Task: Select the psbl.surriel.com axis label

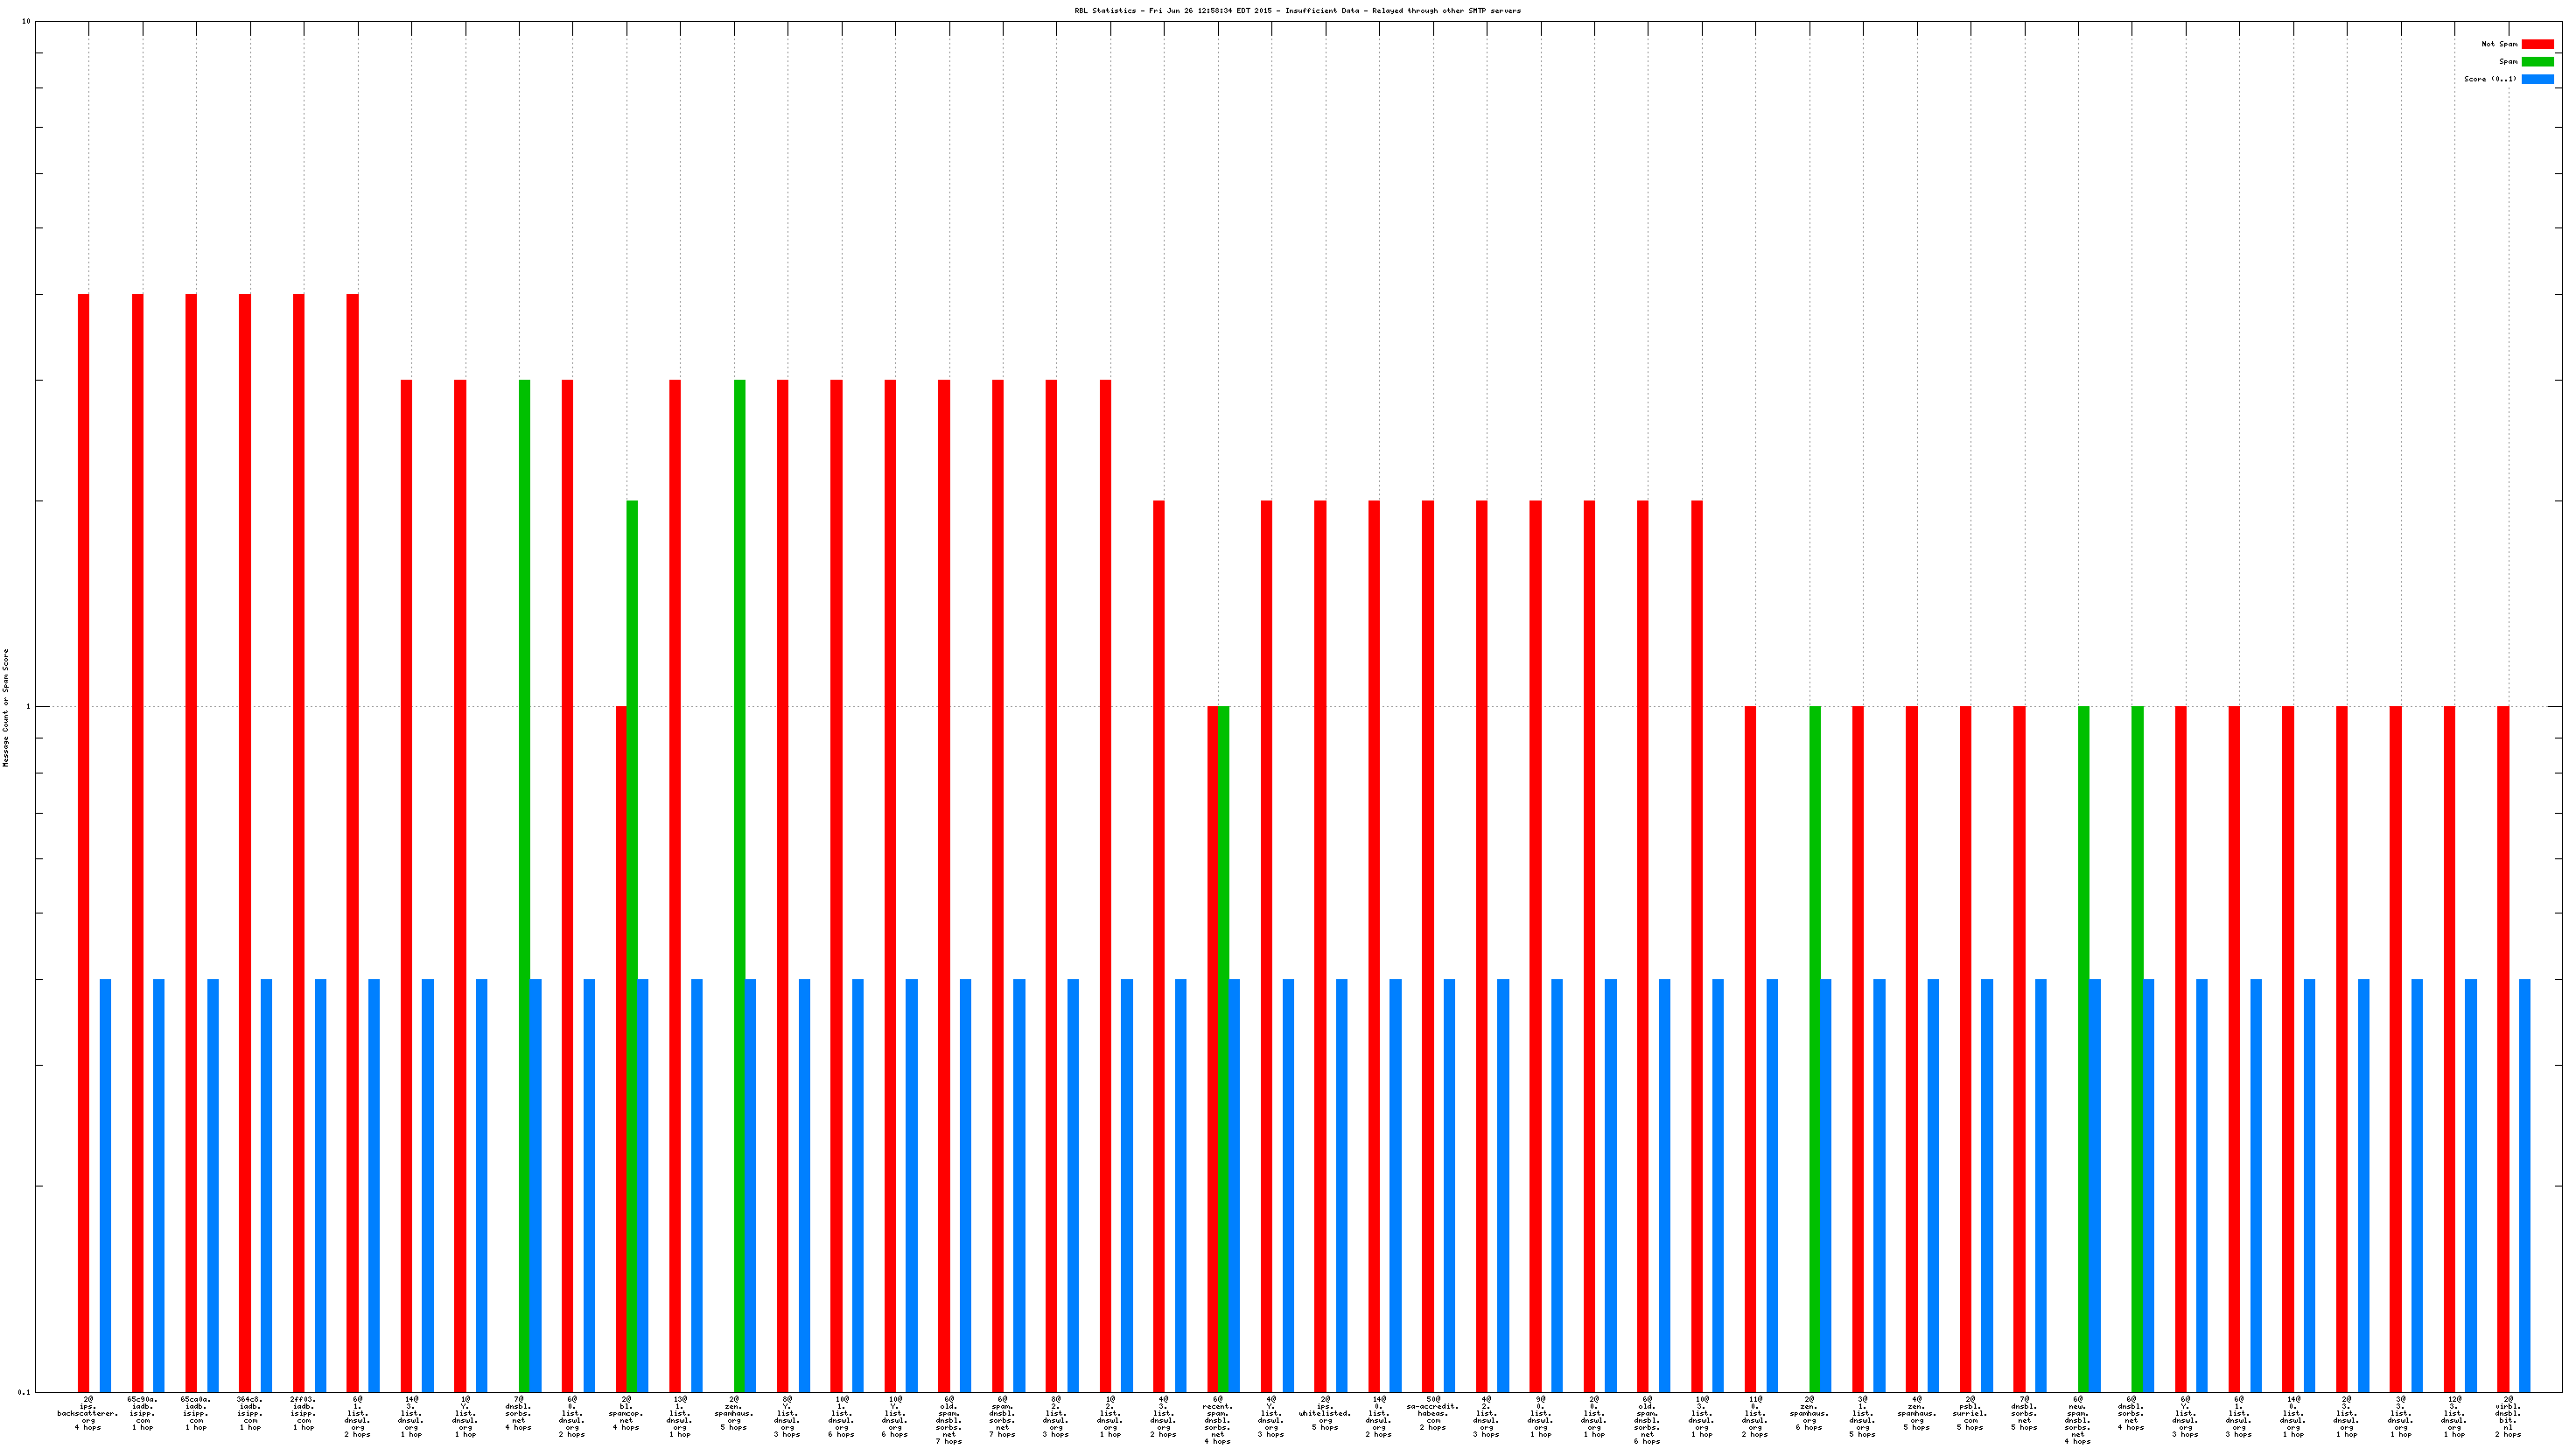Action: point(1969,1413)
